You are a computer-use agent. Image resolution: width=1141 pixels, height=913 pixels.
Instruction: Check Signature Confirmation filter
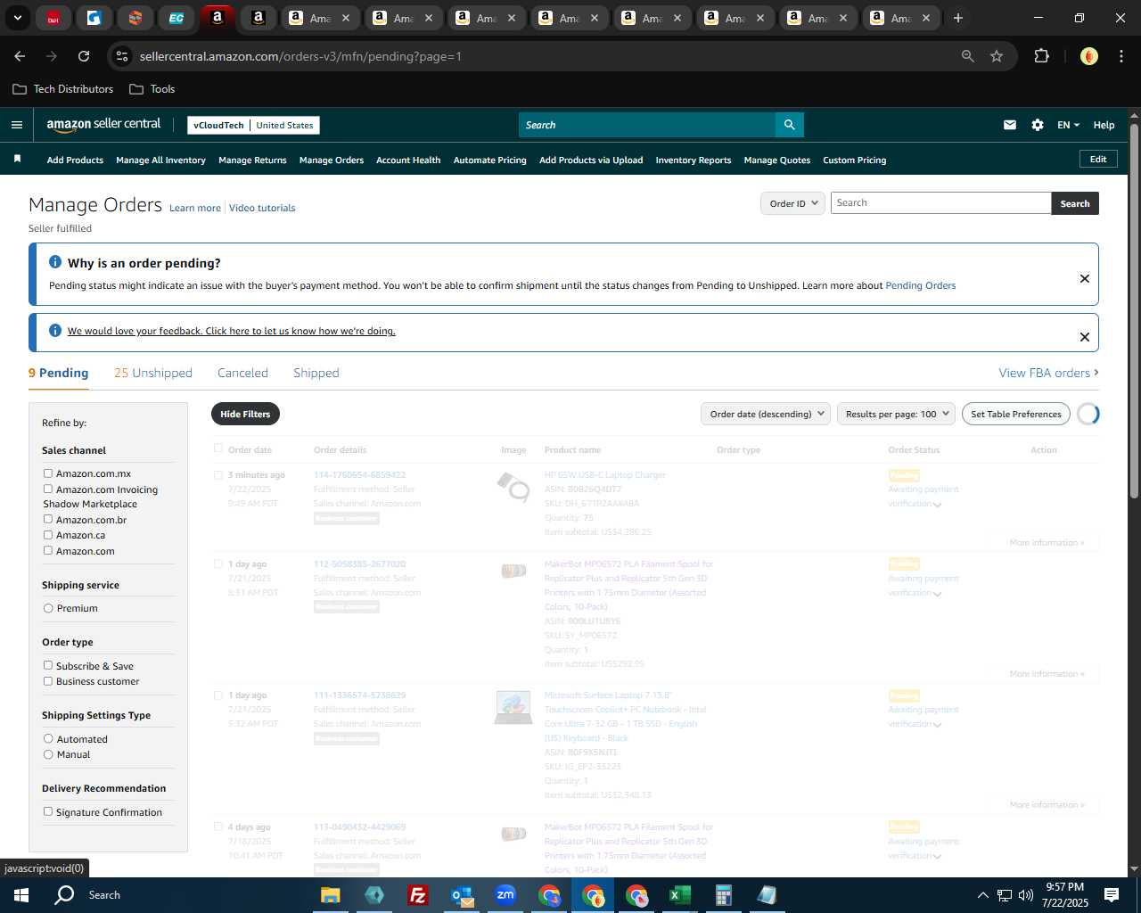(48, 811)
